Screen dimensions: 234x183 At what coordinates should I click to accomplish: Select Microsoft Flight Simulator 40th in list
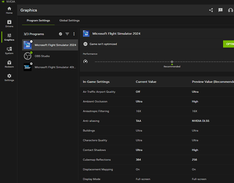pos(50,67)
